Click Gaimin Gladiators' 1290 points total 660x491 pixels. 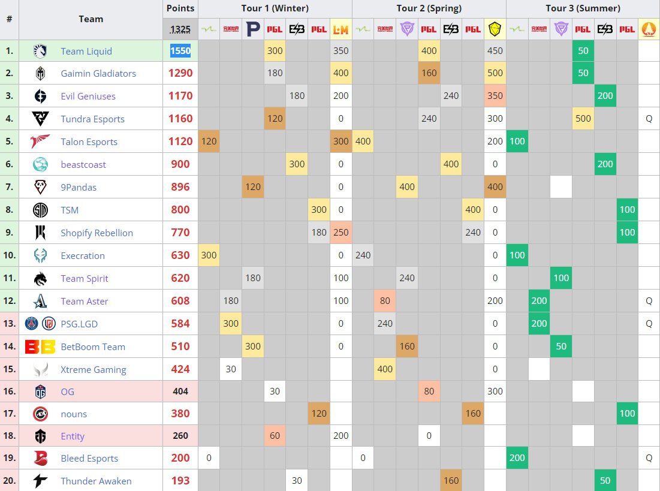point(180,73)
